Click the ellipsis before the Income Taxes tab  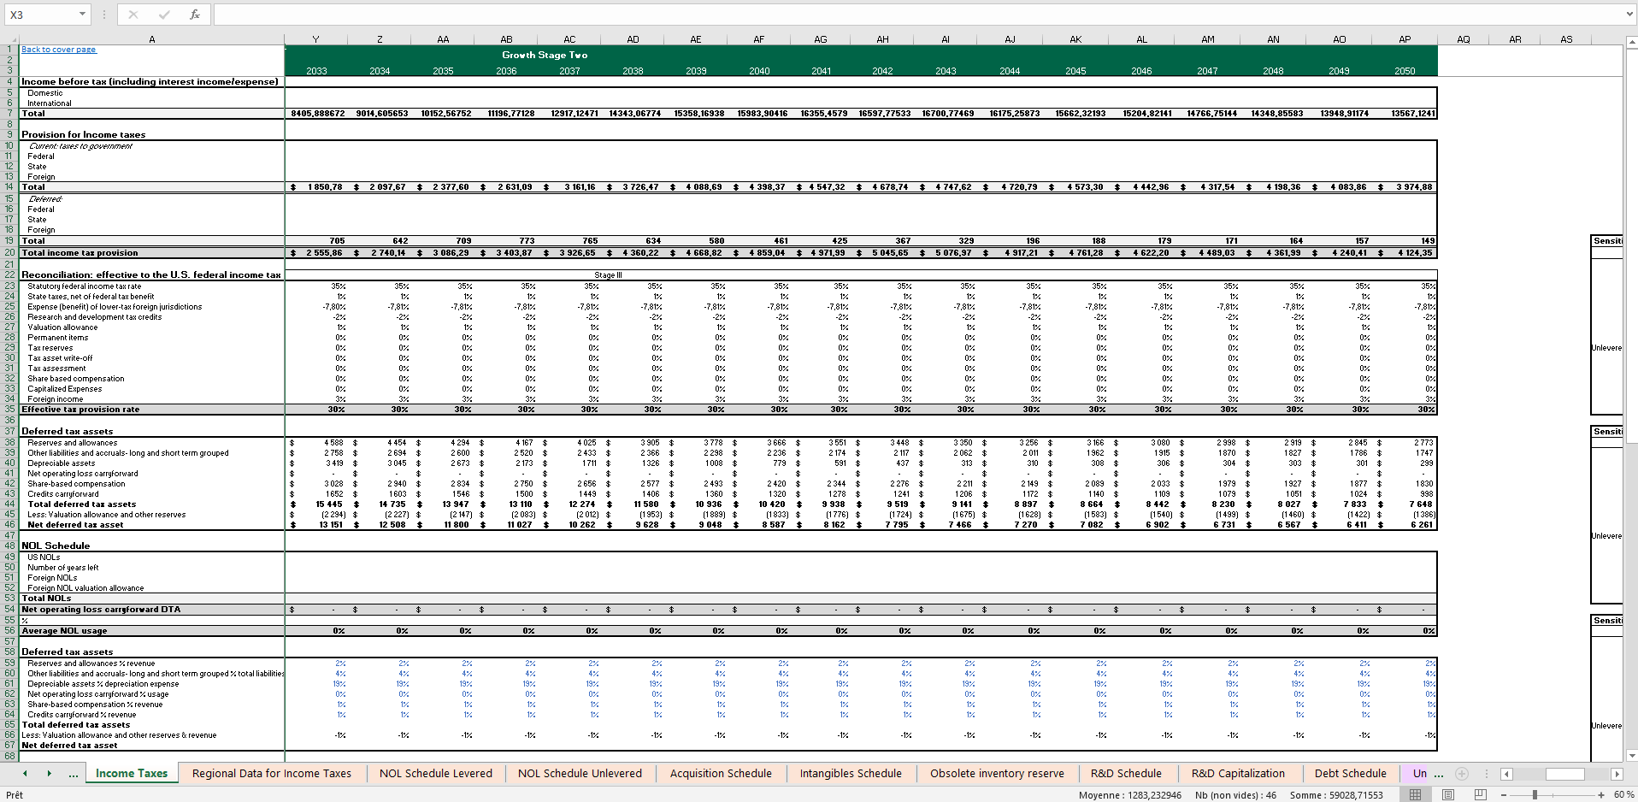(x=74, y=775)
